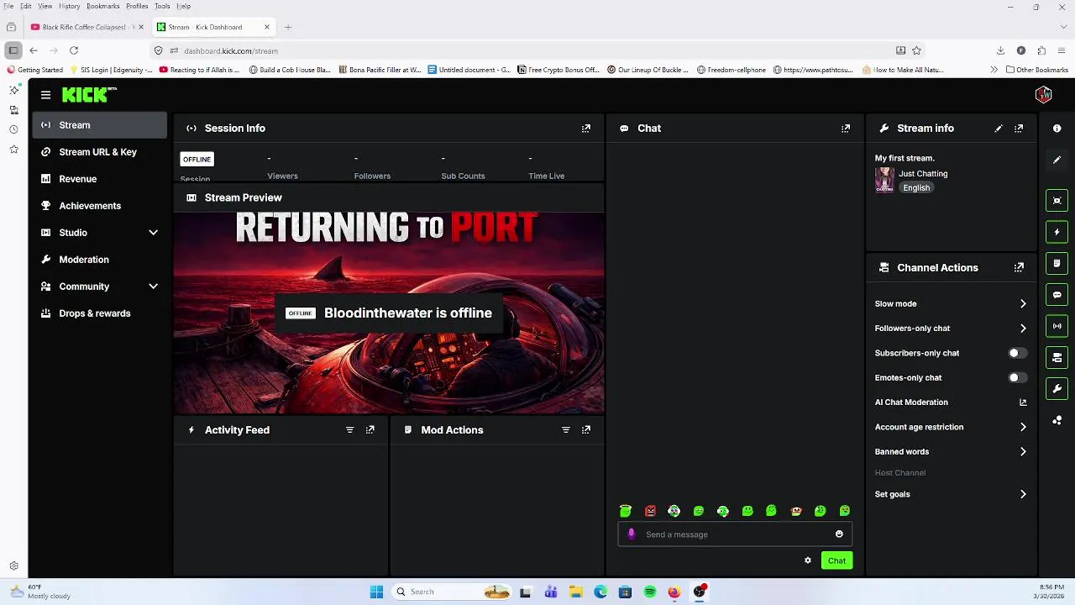Open Set goals chevron
1075x605 pixels.
click(x=1023, y=494)
